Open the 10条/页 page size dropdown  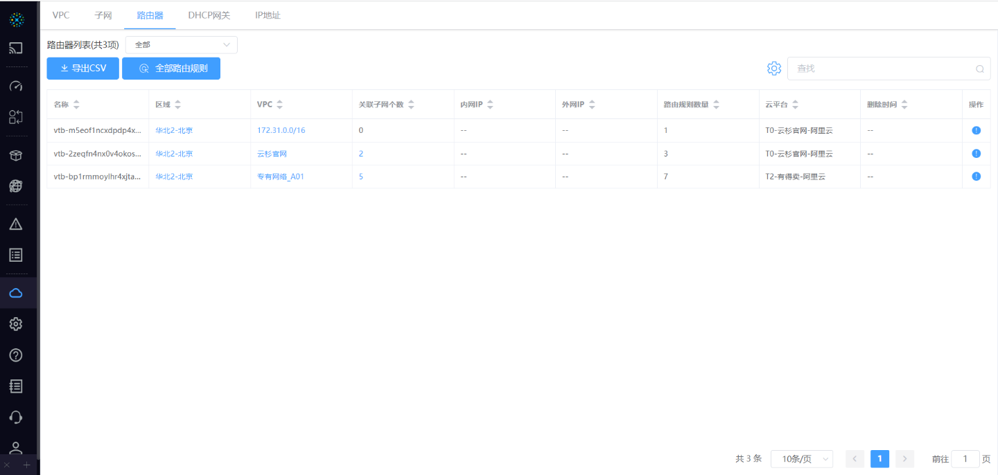tap(802, 459)
